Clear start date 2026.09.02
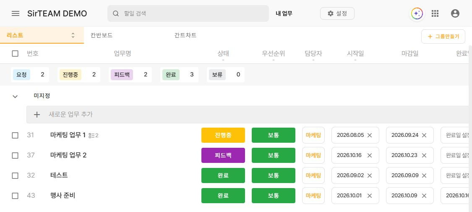 point(370,175)
